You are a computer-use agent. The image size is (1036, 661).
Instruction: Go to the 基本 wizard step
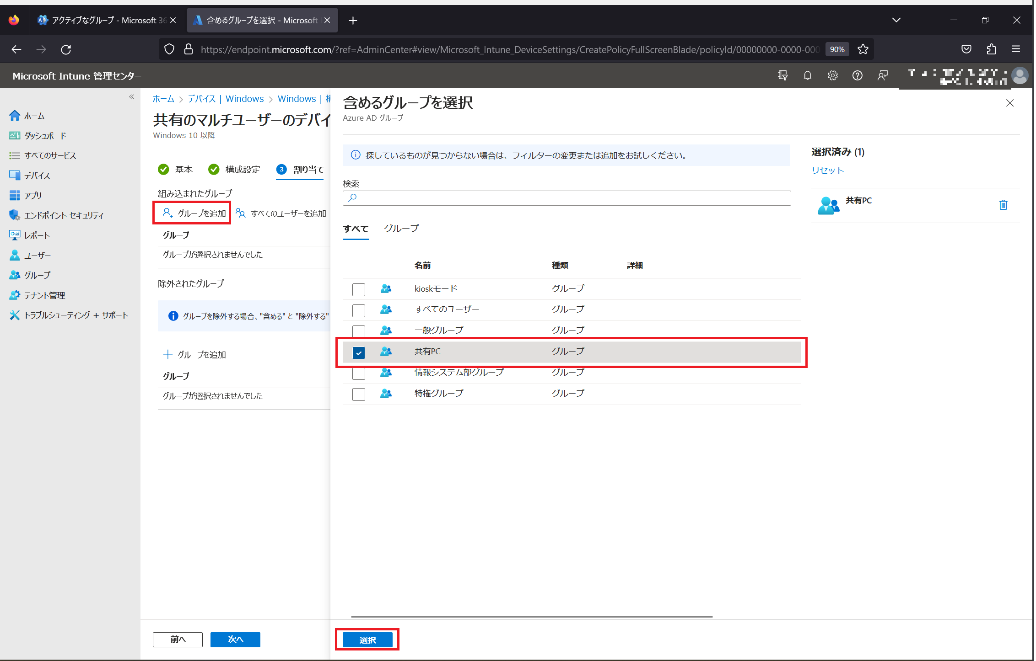[176, 170]
